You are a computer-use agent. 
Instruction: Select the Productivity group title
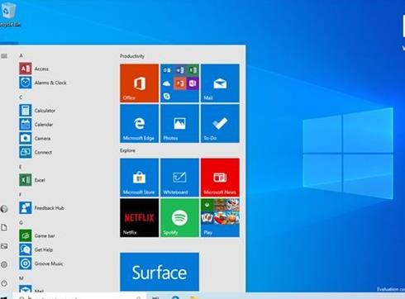(x=132, y=56)
